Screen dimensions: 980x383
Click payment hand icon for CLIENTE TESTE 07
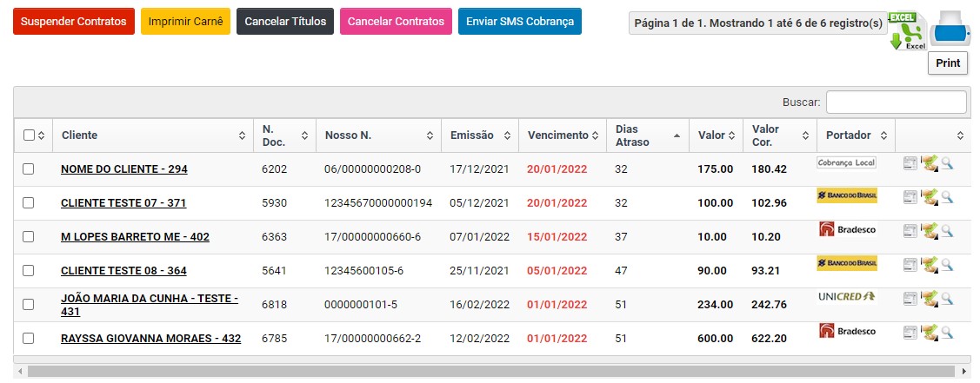coord(929,197)
